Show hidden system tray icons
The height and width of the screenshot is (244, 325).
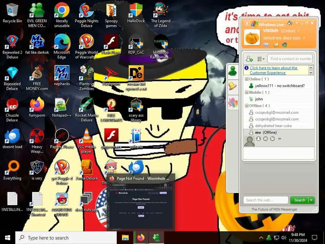pyautogui.click(x=261, y=238)
